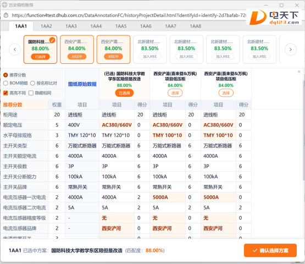The image size is (305, 264).
Task: Click the 主开关类型 row label
Action: coord(15,146)
